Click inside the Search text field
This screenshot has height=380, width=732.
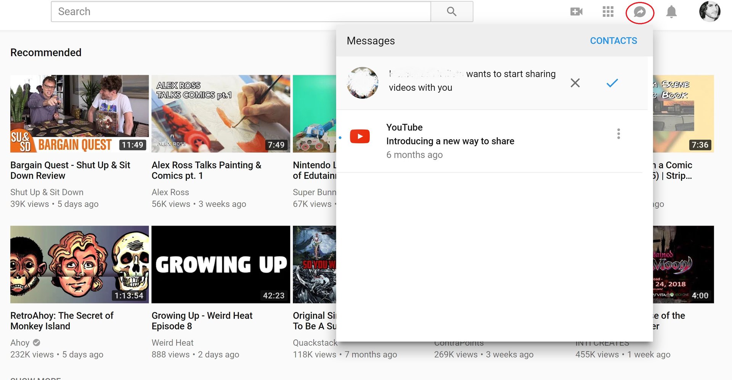coord(241,11)
